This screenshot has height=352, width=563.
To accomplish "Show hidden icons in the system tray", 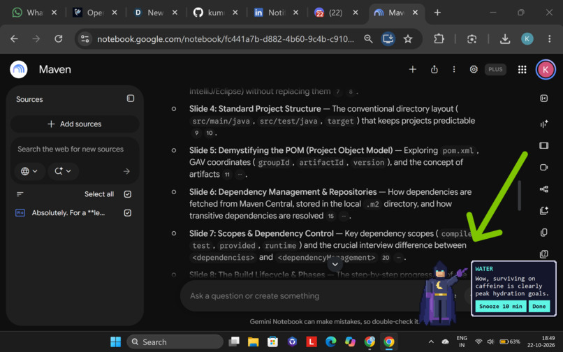I will 431,342.
